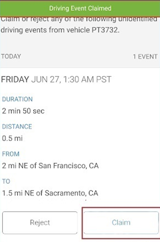Tap the partially hidden unidentified events instruction line
160x242 pixels.
tap(79, 19)
